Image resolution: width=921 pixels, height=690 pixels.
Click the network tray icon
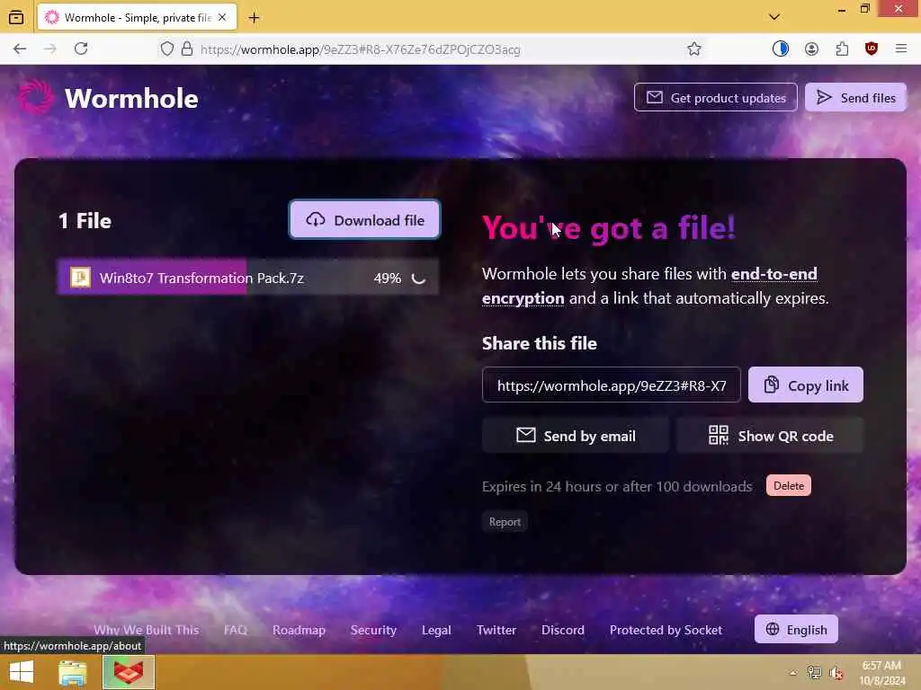point(814,672)
